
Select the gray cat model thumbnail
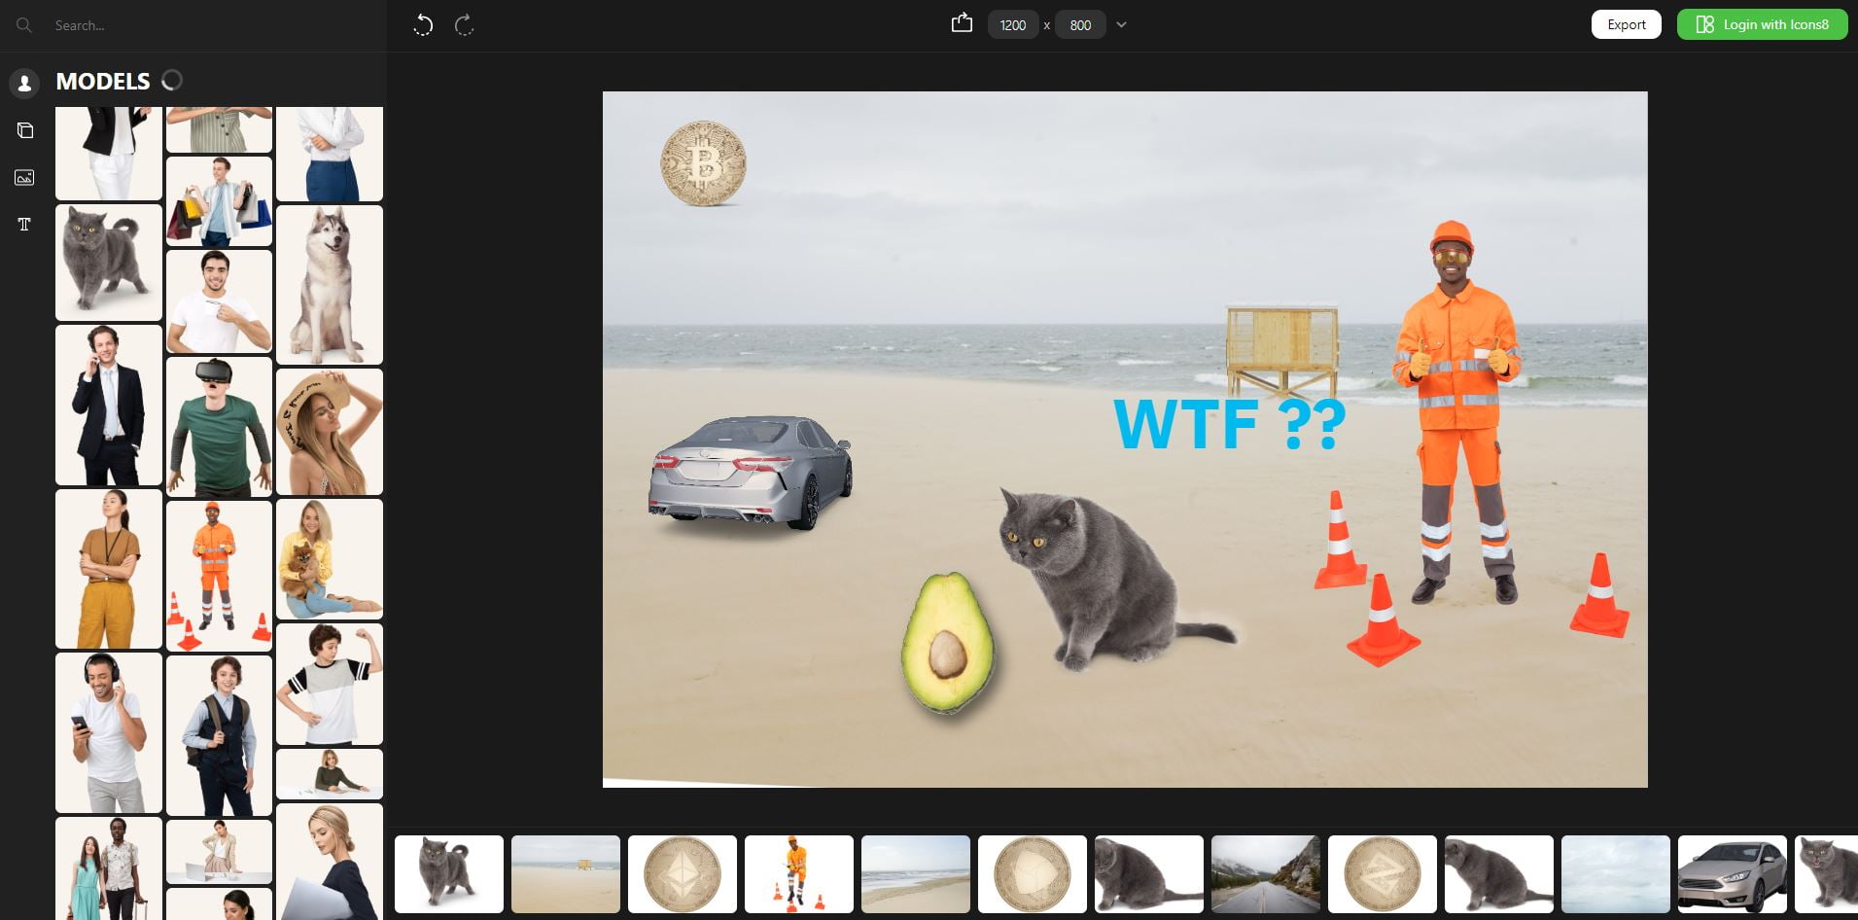point(109,263)
